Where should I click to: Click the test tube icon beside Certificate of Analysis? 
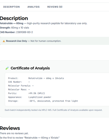pos(7,68)
